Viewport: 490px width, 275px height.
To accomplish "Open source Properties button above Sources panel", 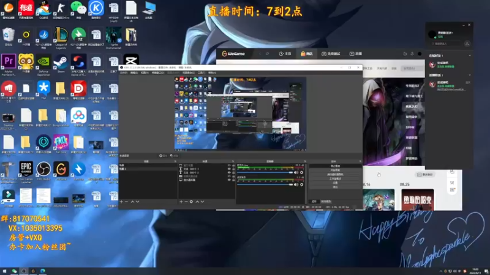I will tap(163, 156).
